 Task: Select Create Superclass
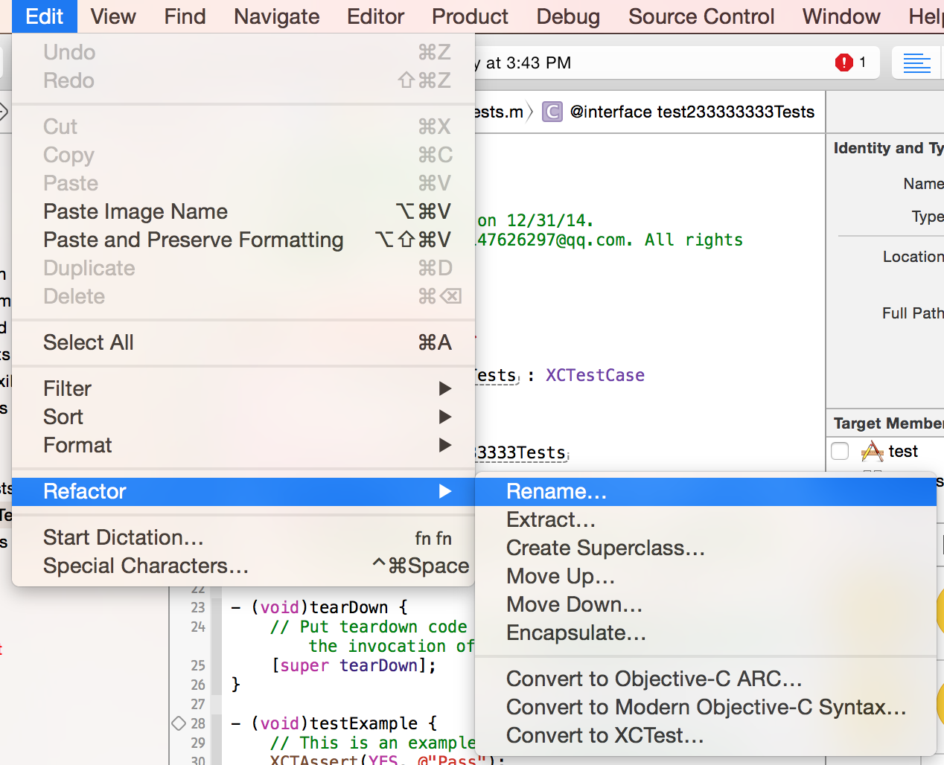pos(706,548)
